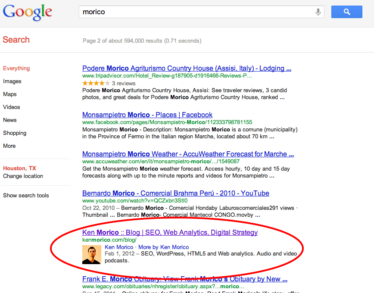374x293 pixels.
Task: Open Monsampietro Morico Facebook Places result
Action: pyautogui.click(x=147, y=115)
